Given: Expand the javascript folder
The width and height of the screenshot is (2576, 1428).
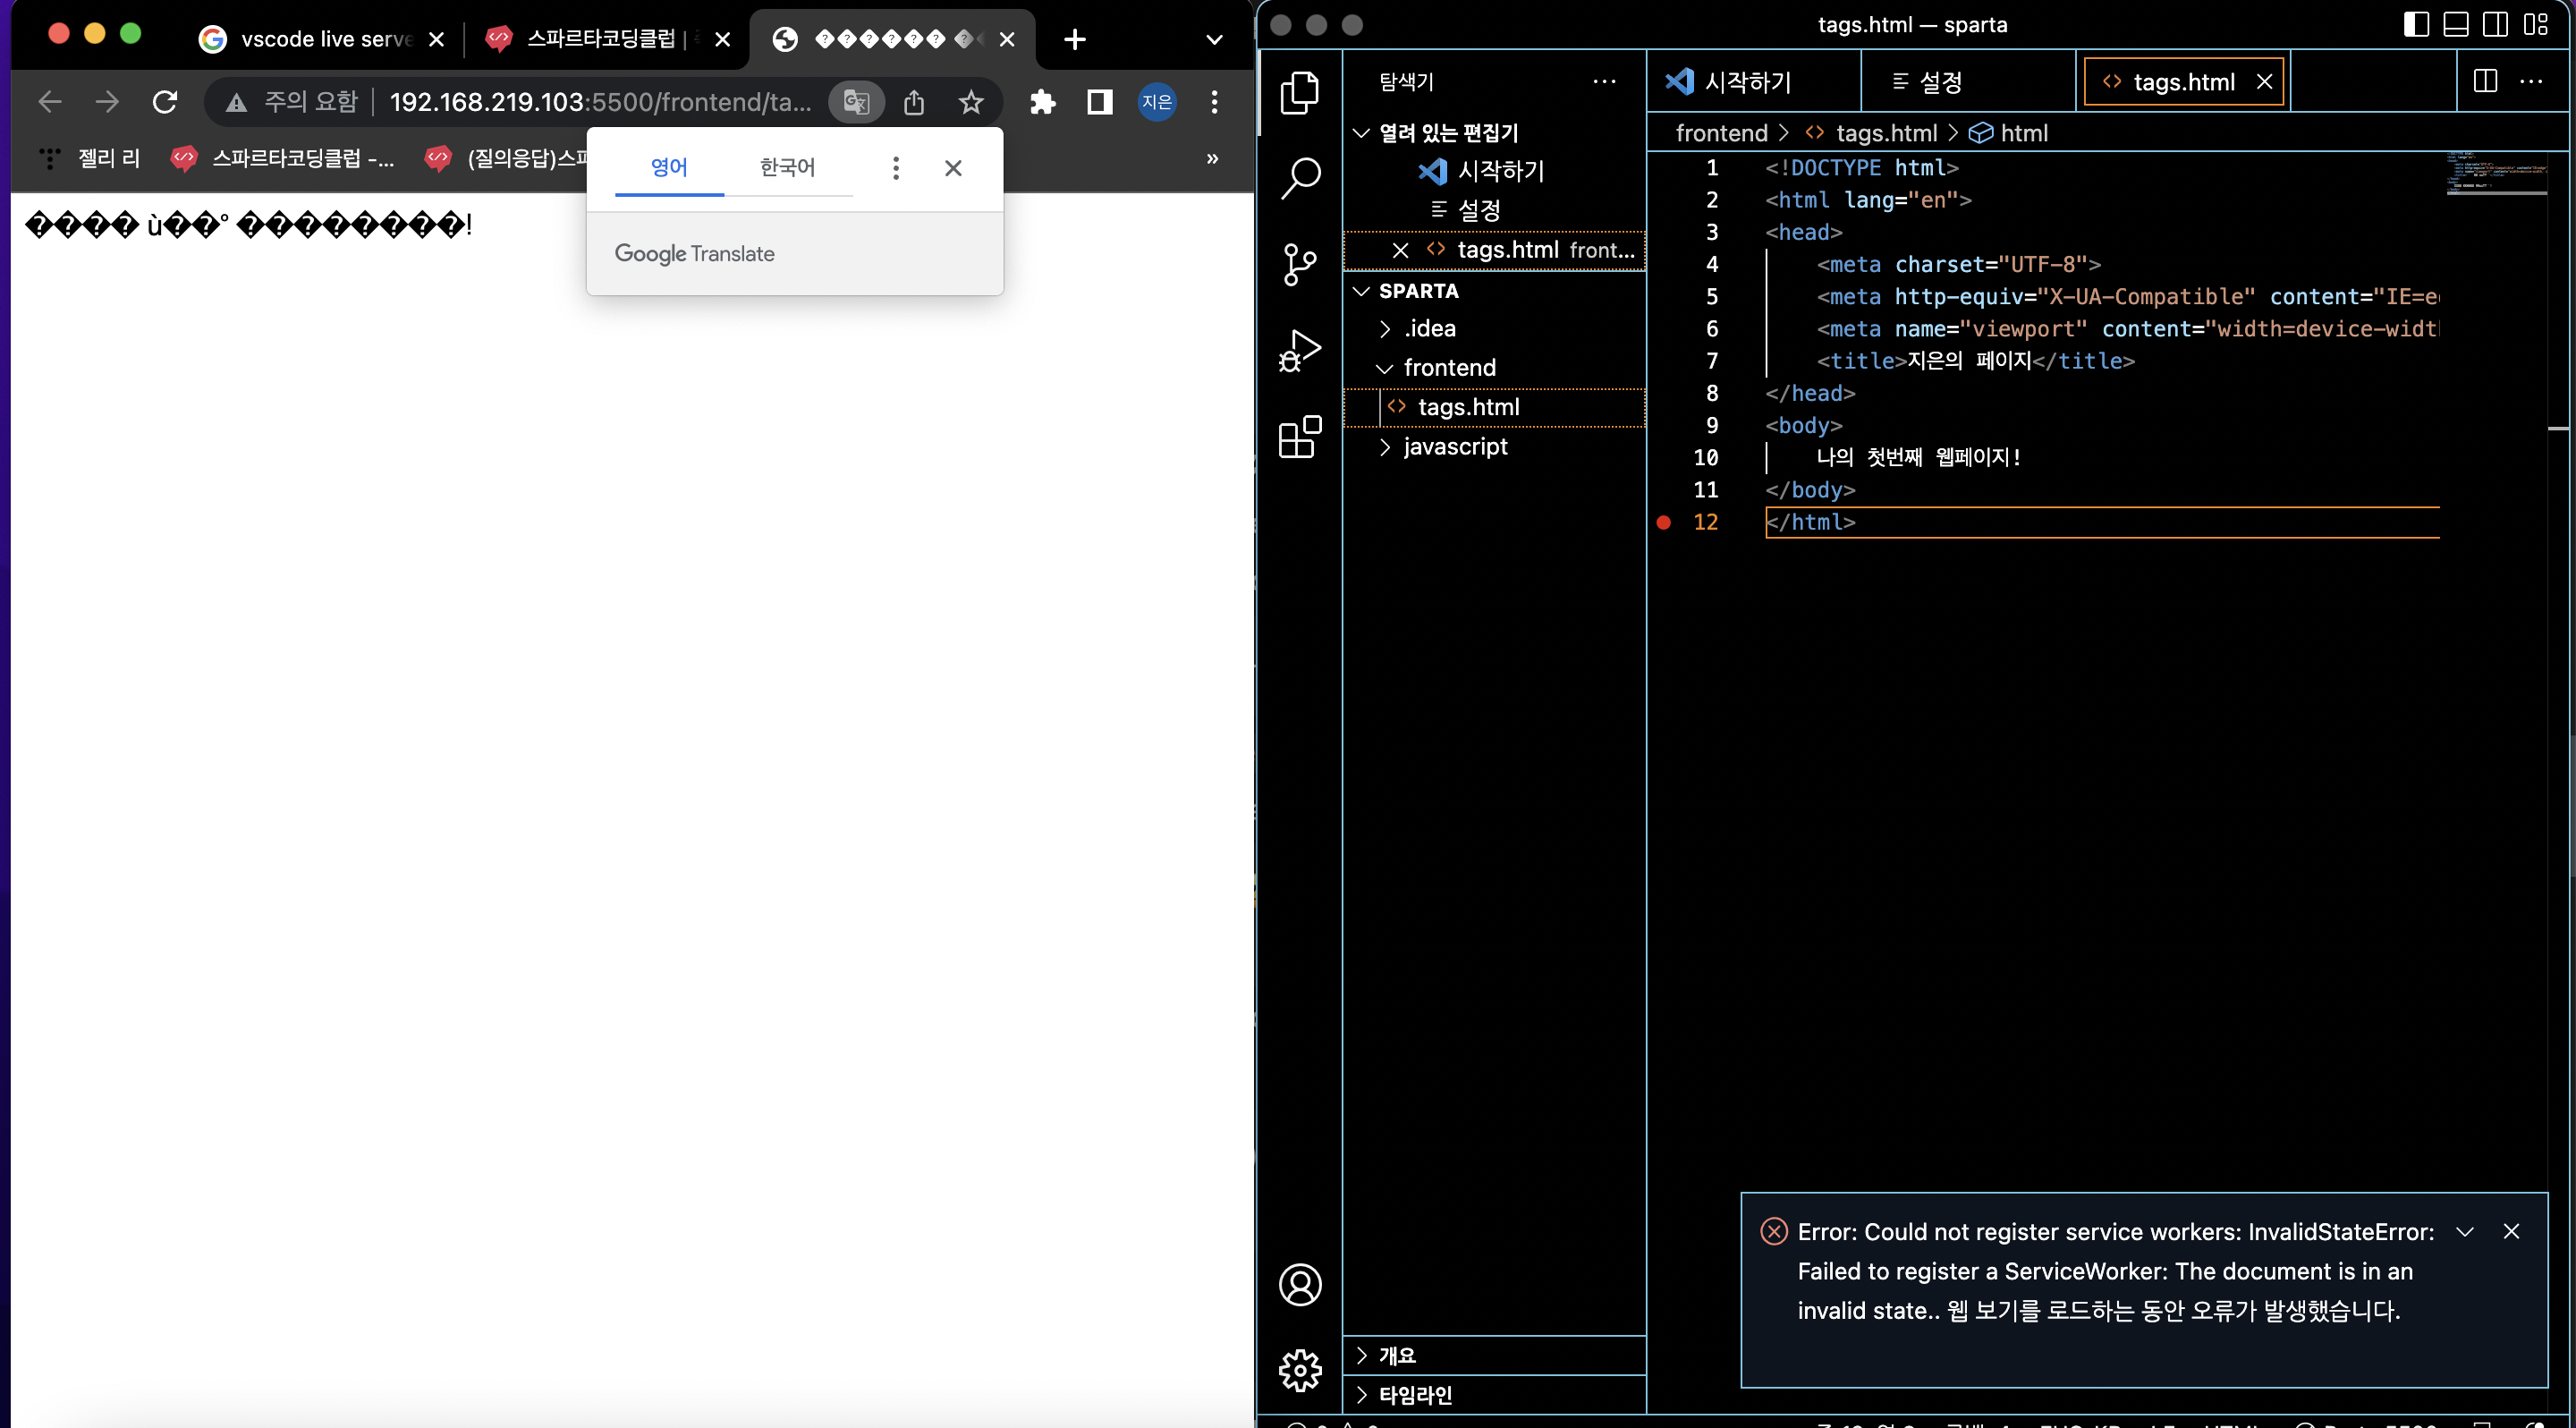Looking at the screenshot, I should click(1494, 446).
